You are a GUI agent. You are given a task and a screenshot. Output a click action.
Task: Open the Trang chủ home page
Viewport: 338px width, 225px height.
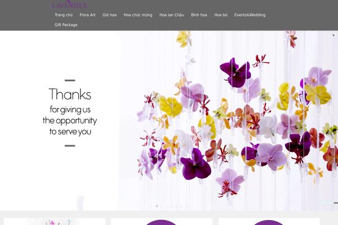coord(63,15)
